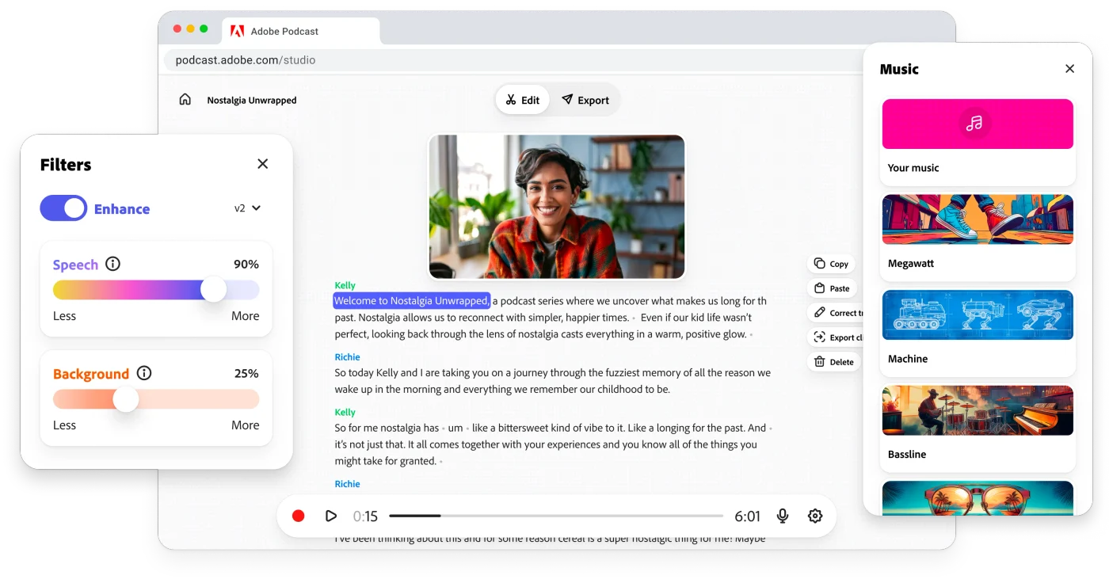Click the Speech 90% value
1109x583 pixels.
(x=246, y=264)
